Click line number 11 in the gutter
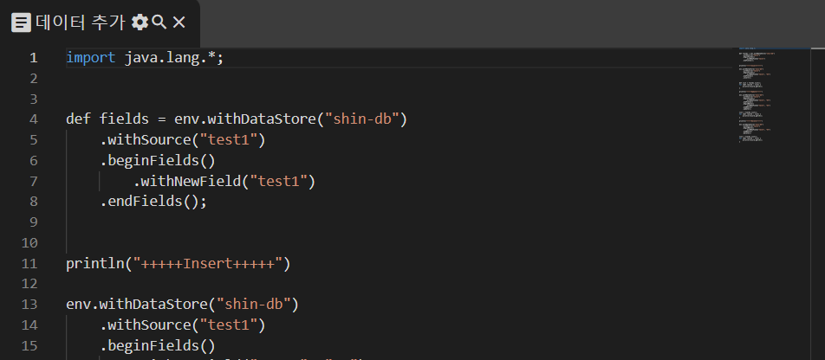The width and height of the screenshot is (825, 360). click(29, 263)
